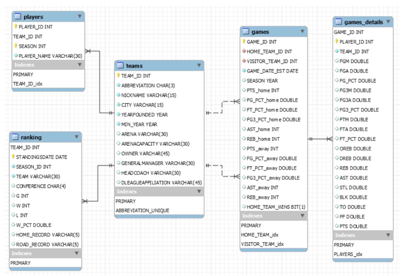Click the games table icon

pos(246,32)
